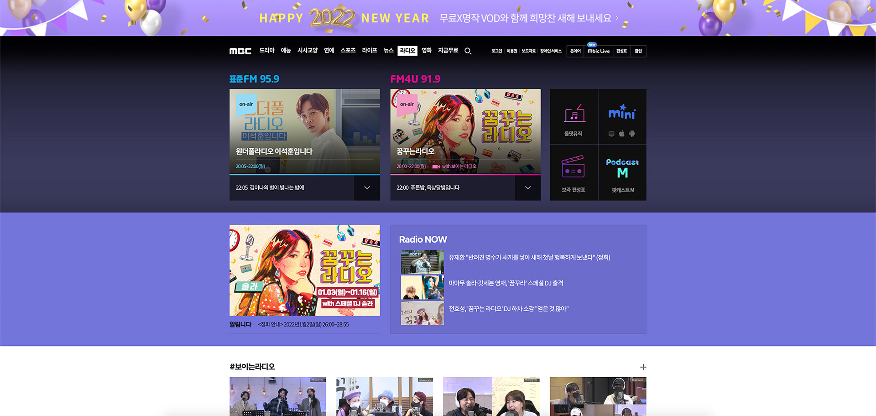Open 원더풀라디오 이석훈입니다 on-air card
The image size is (876, 416).
(x=305, y=132)
